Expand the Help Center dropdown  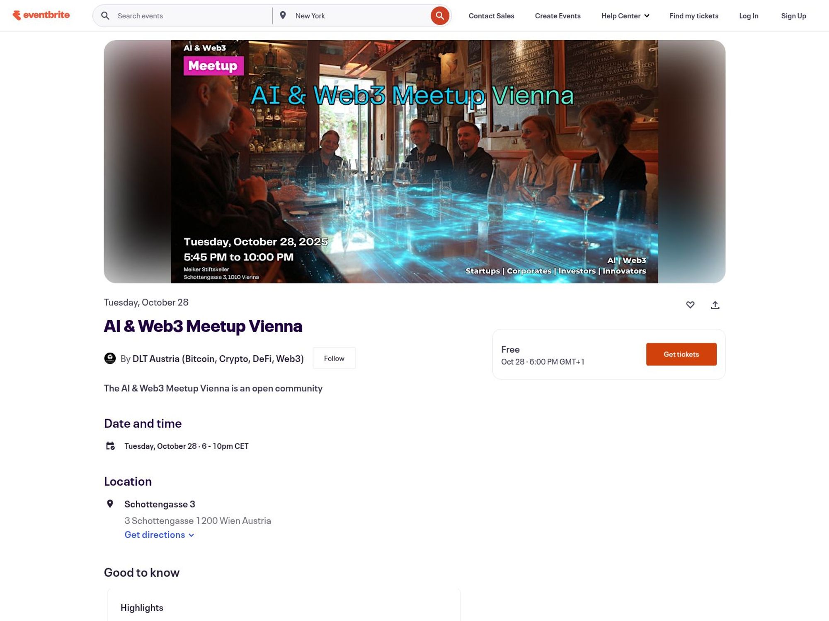(x=625, y=16)
